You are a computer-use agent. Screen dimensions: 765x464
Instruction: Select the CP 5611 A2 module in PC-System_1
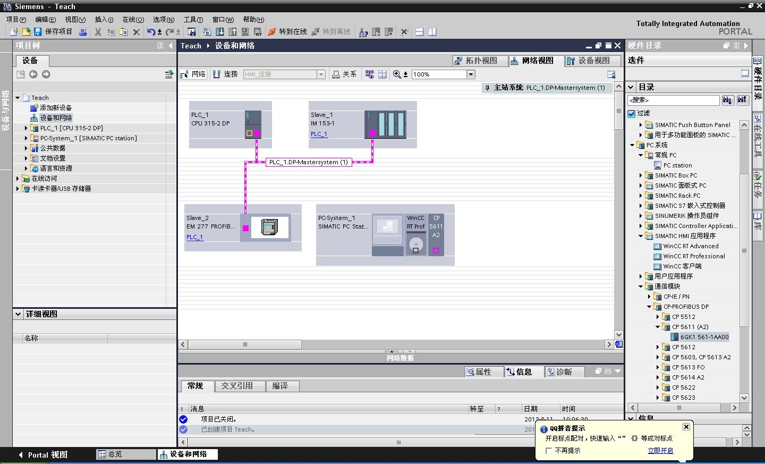436,234
